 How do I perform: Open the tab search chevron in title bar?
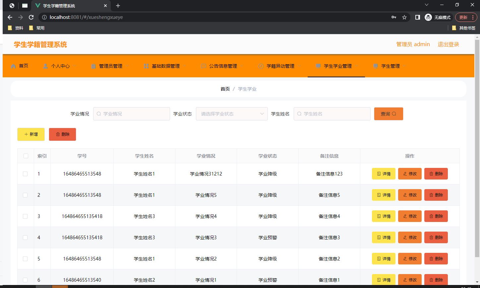tap(427, 5)
